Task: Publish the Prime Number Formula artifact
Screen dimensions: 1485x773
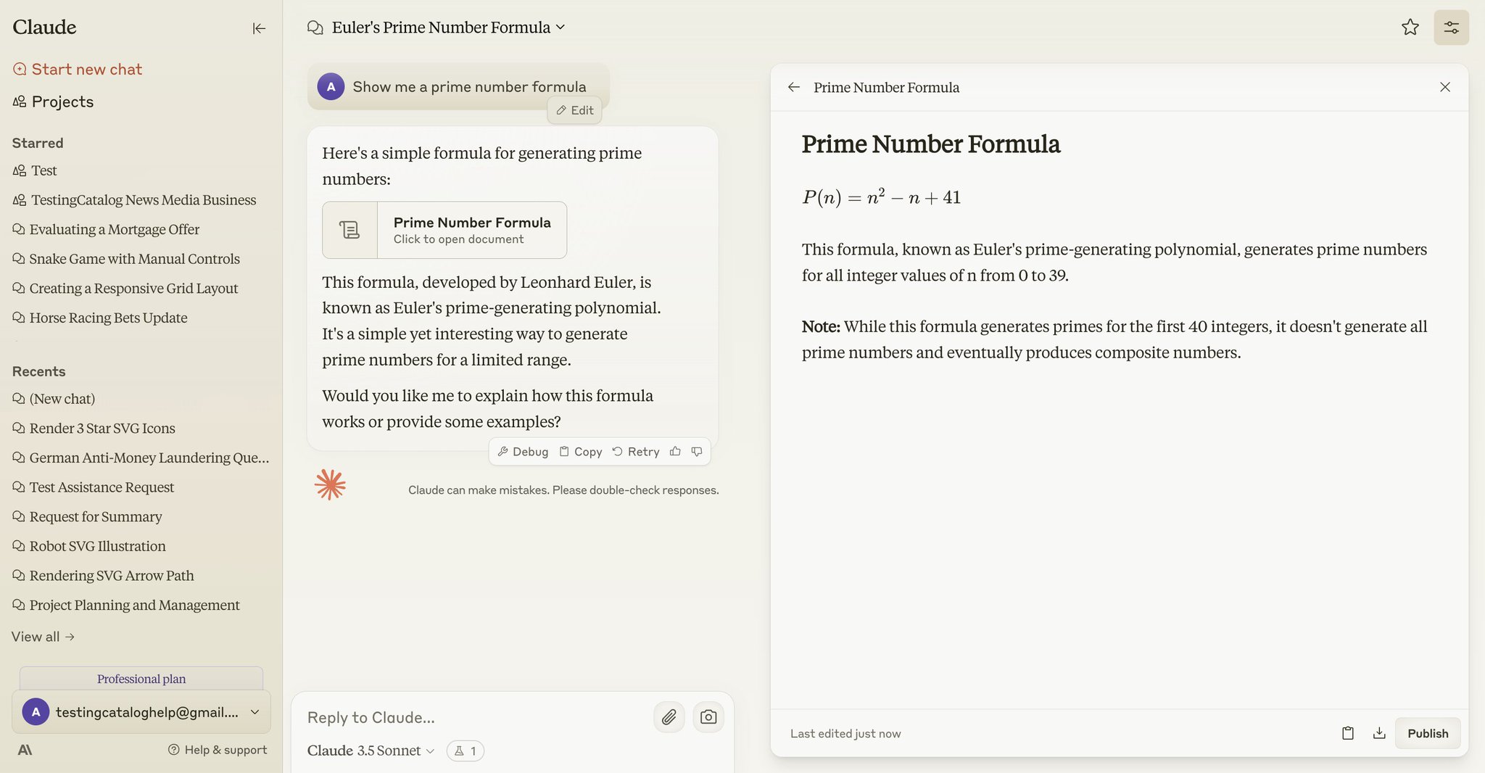Action: coord(1428,733)
